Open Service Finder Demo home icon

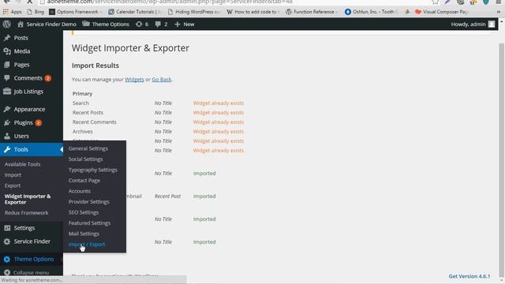[21, 24]
